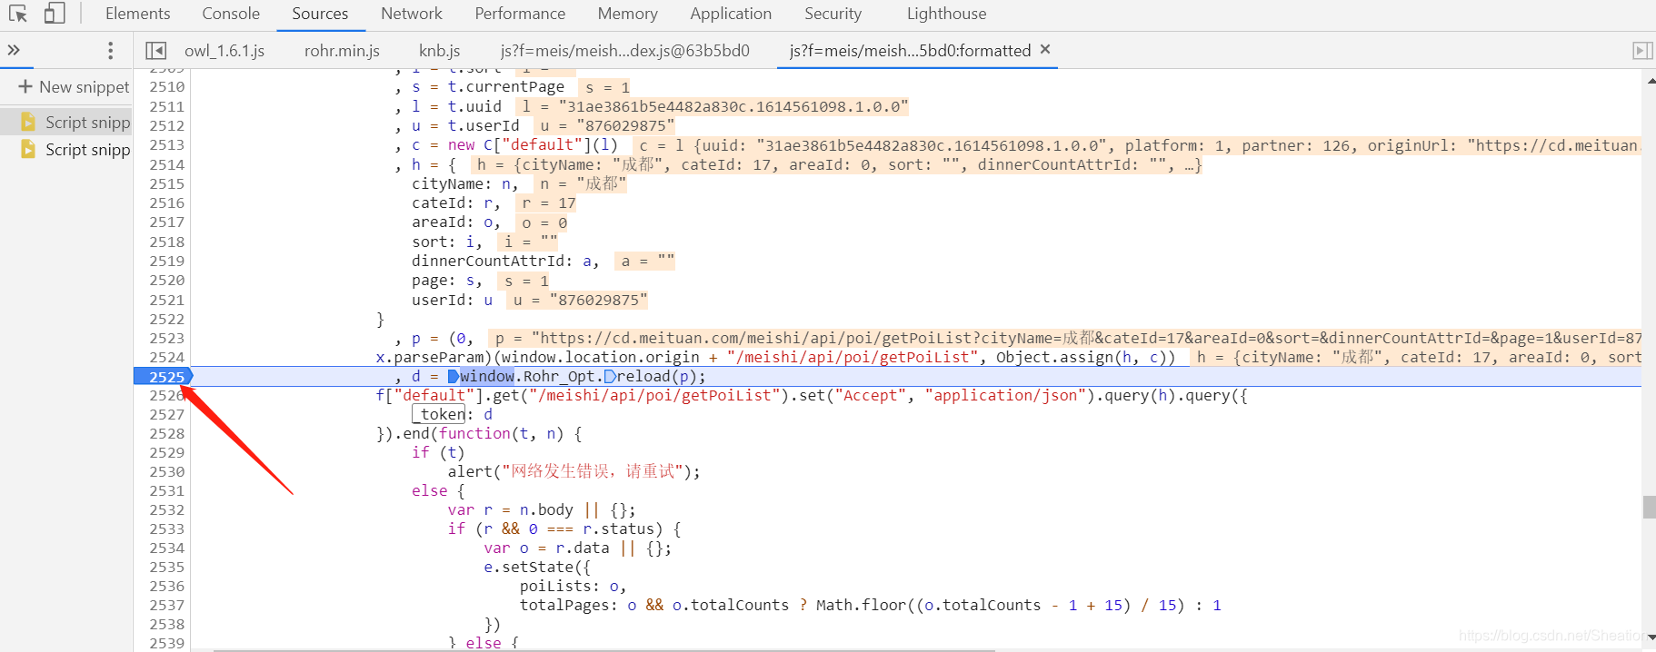Switch to the Performance tab
Screen dimensions: 1656x652
(x=520, y=14)
